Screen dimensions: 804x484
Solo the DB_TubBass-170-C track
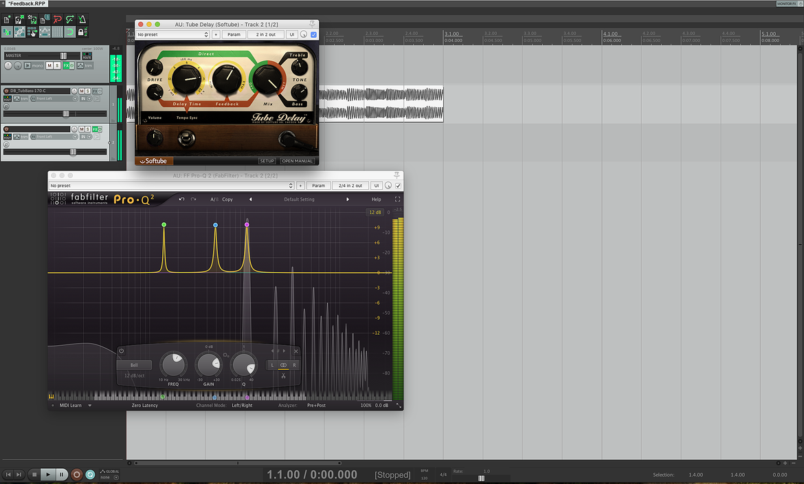88,91
